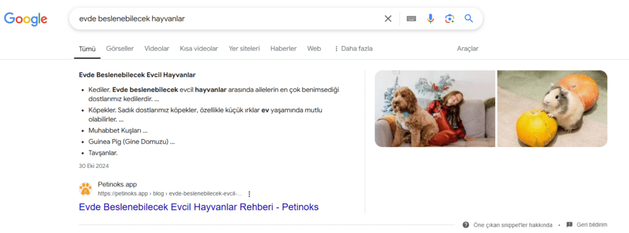Click inside the search input field

[x=229, y=18]
